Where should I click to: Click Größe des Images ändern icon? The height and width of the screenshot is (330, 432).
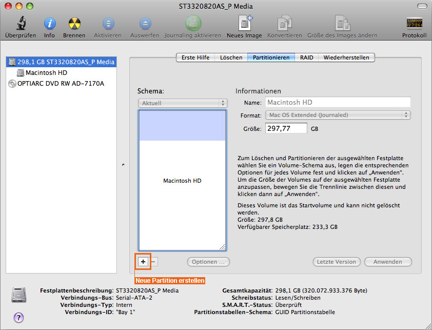(x=342, y=23)
